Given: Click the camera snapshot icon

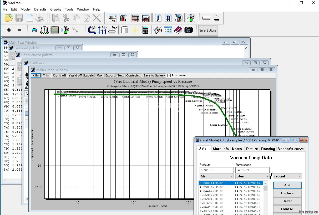Looking at the screenshot, I should tap(189, 30).
